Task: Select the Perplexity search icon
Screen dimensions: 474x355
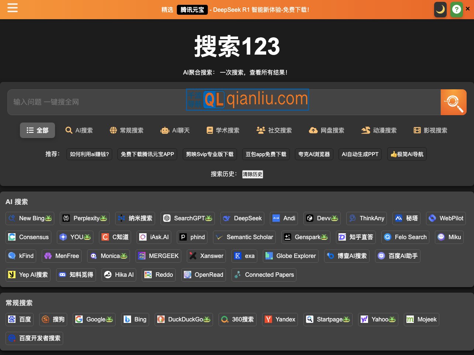Action: [84, 218]
